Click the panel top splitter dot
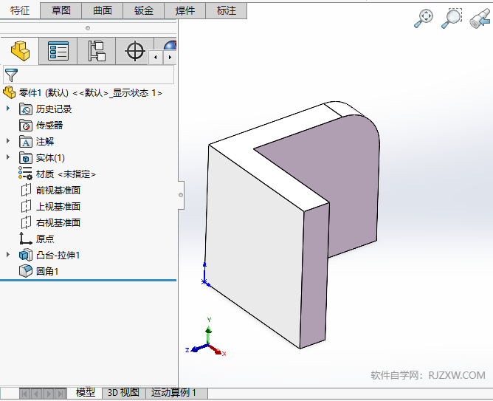Image resolution: width=493 pixels, height=401 pixels. tap(88, 28)
